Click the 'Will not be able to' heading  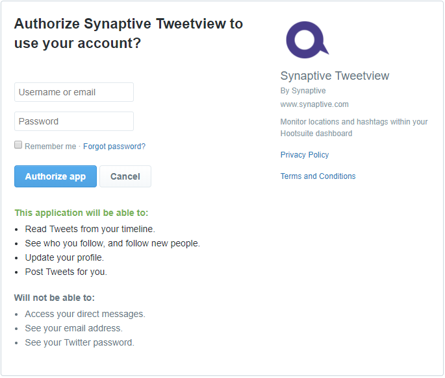(55, 298)
